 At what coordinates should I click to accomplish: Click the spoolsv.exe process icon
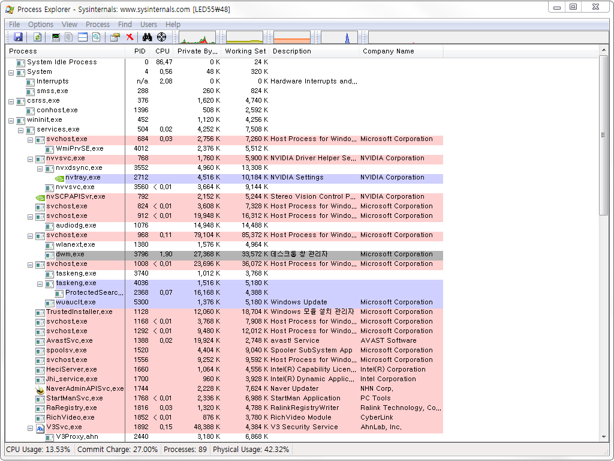coord(40,351)
